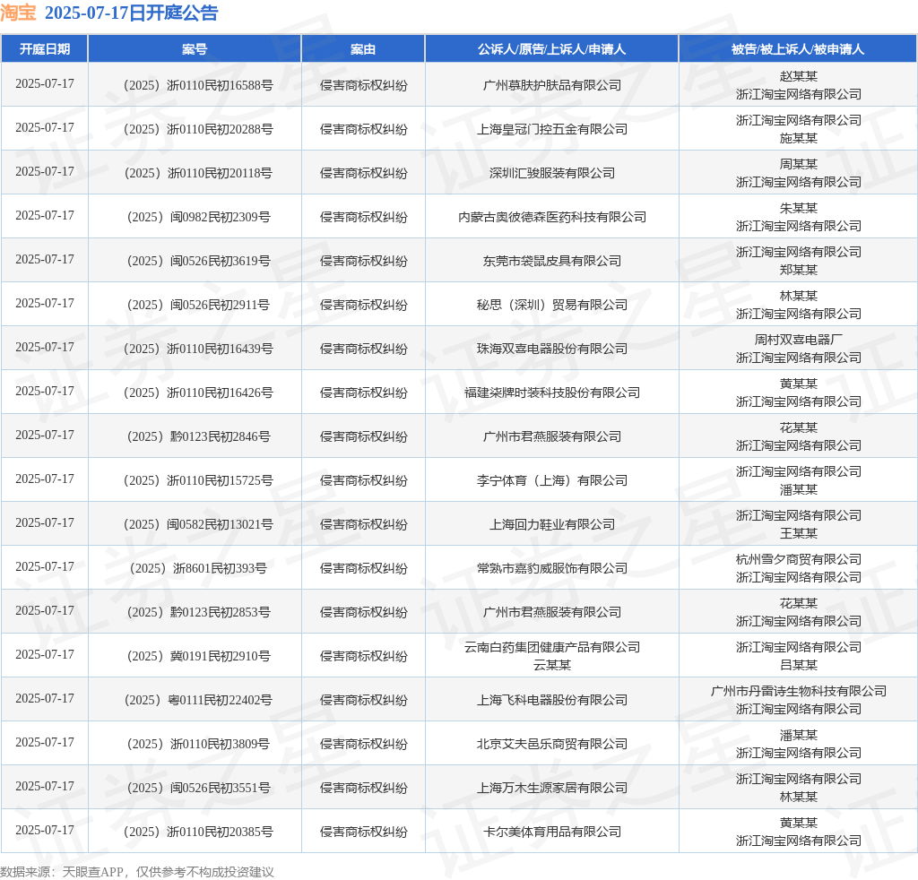Click plaintiff 东莞市袋鼠皮具有限公司

[551, 261]
